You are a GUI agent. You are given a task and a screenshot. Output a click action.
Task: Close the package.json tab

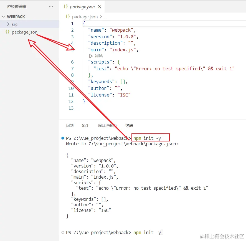(100, 7)
